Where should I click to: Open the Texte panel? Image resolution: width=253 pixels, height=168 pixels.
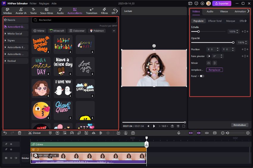33,11
